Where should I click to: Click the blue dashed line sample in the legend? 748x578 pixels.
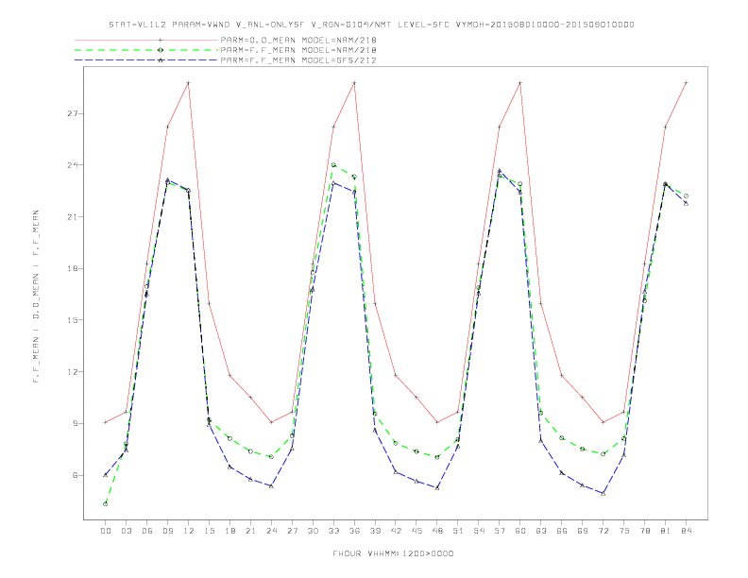pyautogui.click(x=146, y=60)
